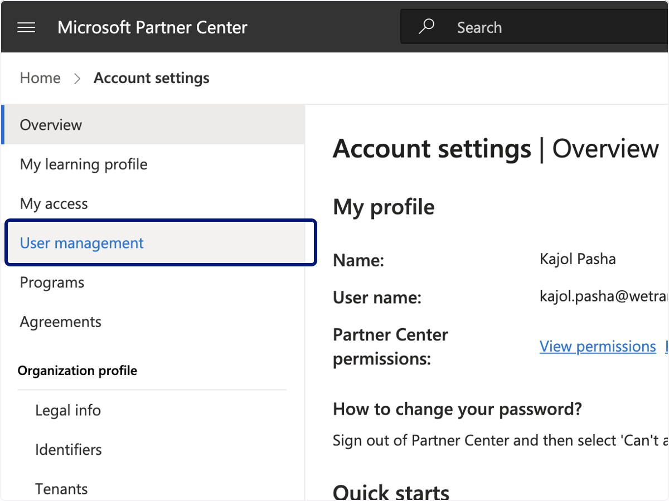This screenshot has height=501, width=669.
Task: Click the Account settings breadcrumb
Action: click(x=152, y=78)
